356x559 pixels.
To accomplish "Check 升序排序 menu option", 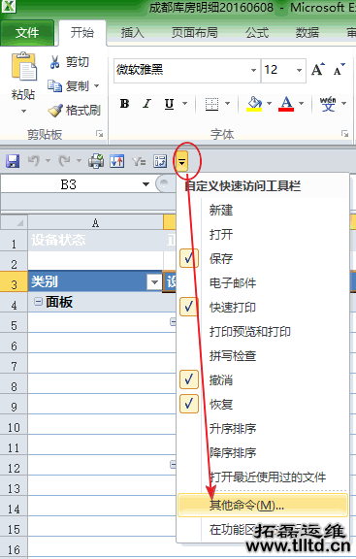I will coord(262,429).
